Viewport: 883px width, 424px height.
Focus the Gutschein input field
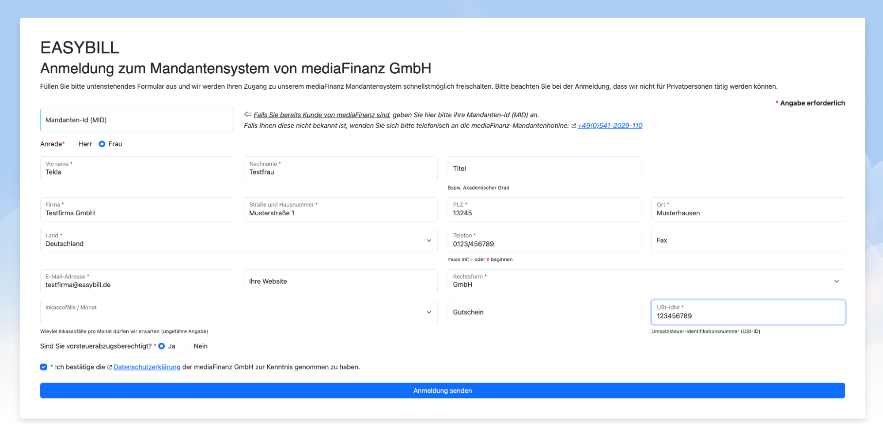[x=544, y=312]
